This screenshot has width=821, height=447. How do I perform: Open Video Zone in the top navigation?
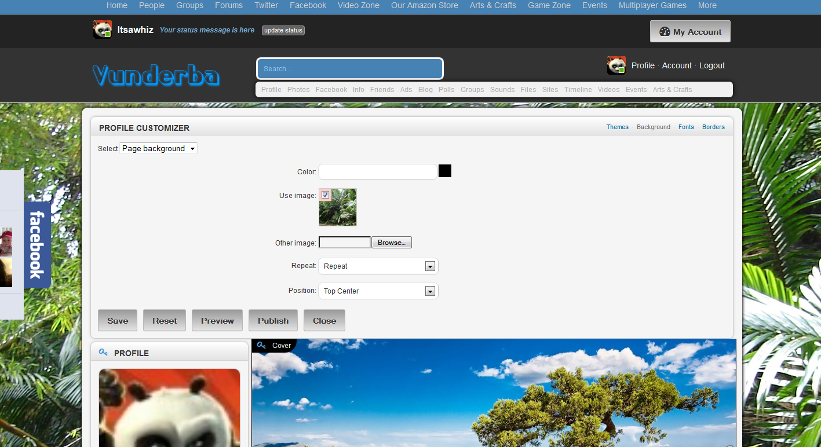(x=359, y=5)
